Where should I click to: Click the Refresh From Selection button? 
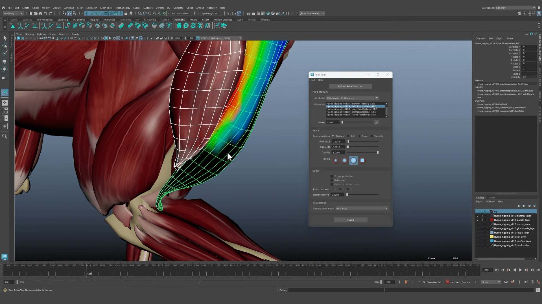pos(350,86)
